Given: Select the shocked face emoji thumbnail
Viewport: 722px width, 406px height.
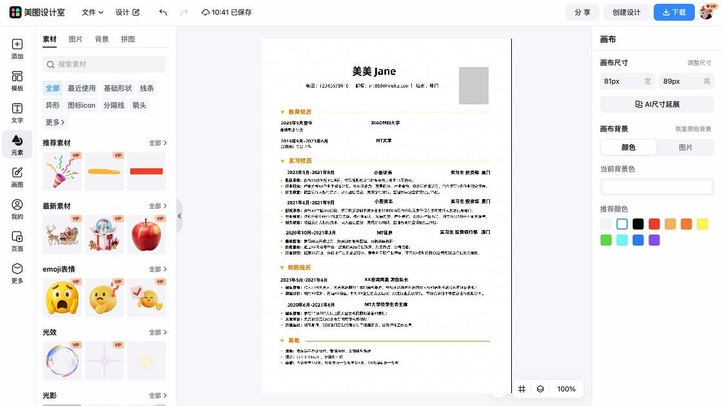Looking at the screenshot, I should tap(62, 297).
